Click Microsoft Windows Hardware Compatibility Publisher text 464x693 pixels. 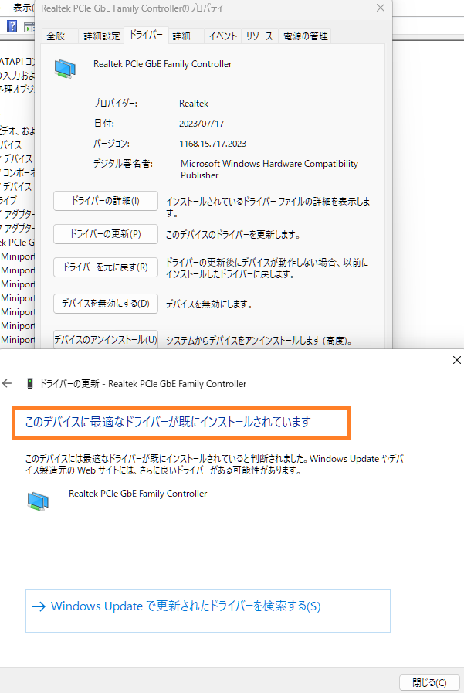click(x=269, y=169)
